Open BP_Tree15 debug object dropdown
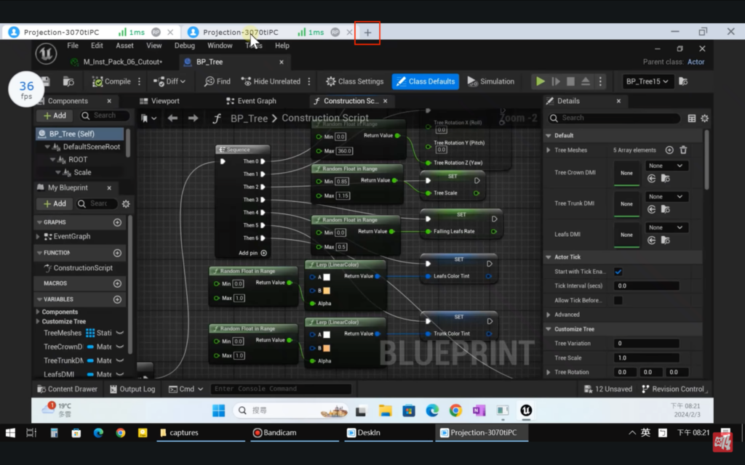This screenshot has width=745, height=465. [647, 81]
